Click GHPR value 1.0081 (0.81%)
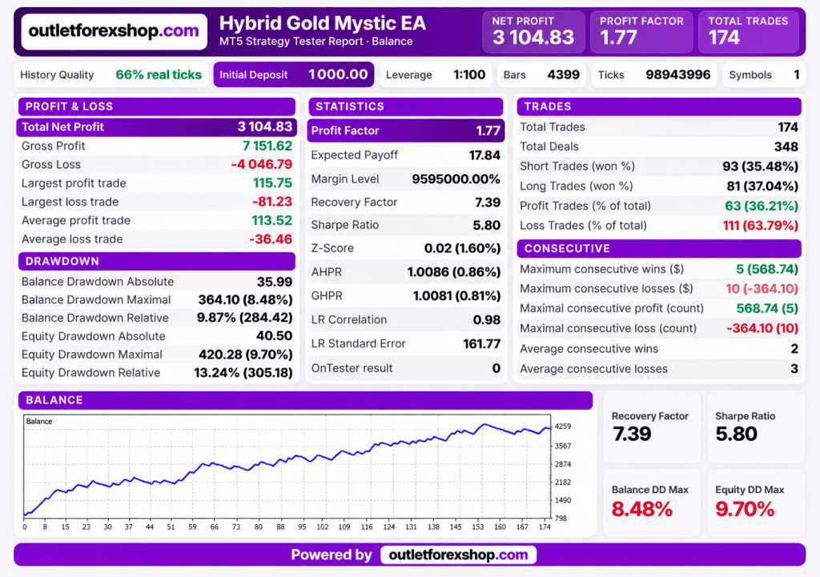The height and width of the screenshot is (577, 820). tap(456, 296)
